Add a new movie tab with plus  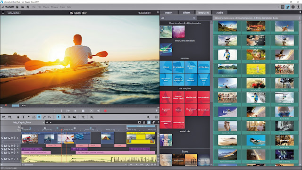pyautogui.click(x=47, y=122)
